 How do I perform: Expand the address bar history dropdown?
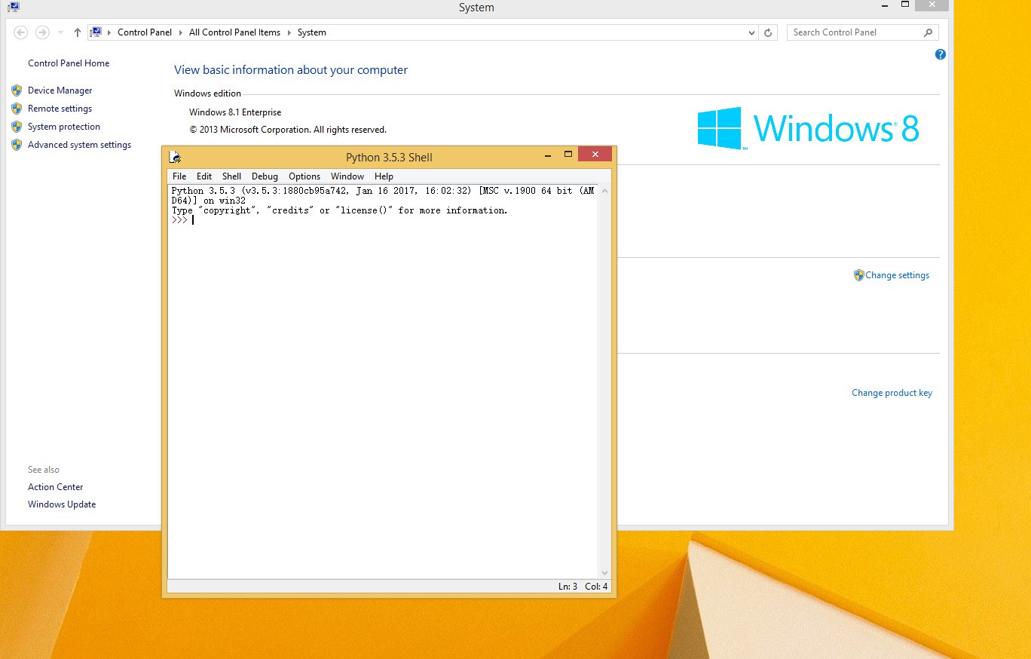751,33
